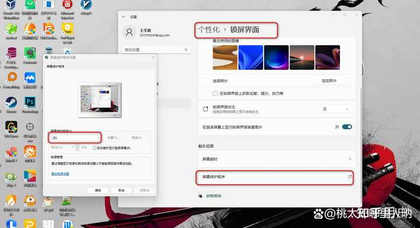Viewport: 420px width, 228px height.
Task: Click the search magnifier icon in Settings
Action: [x=186, y=49]
